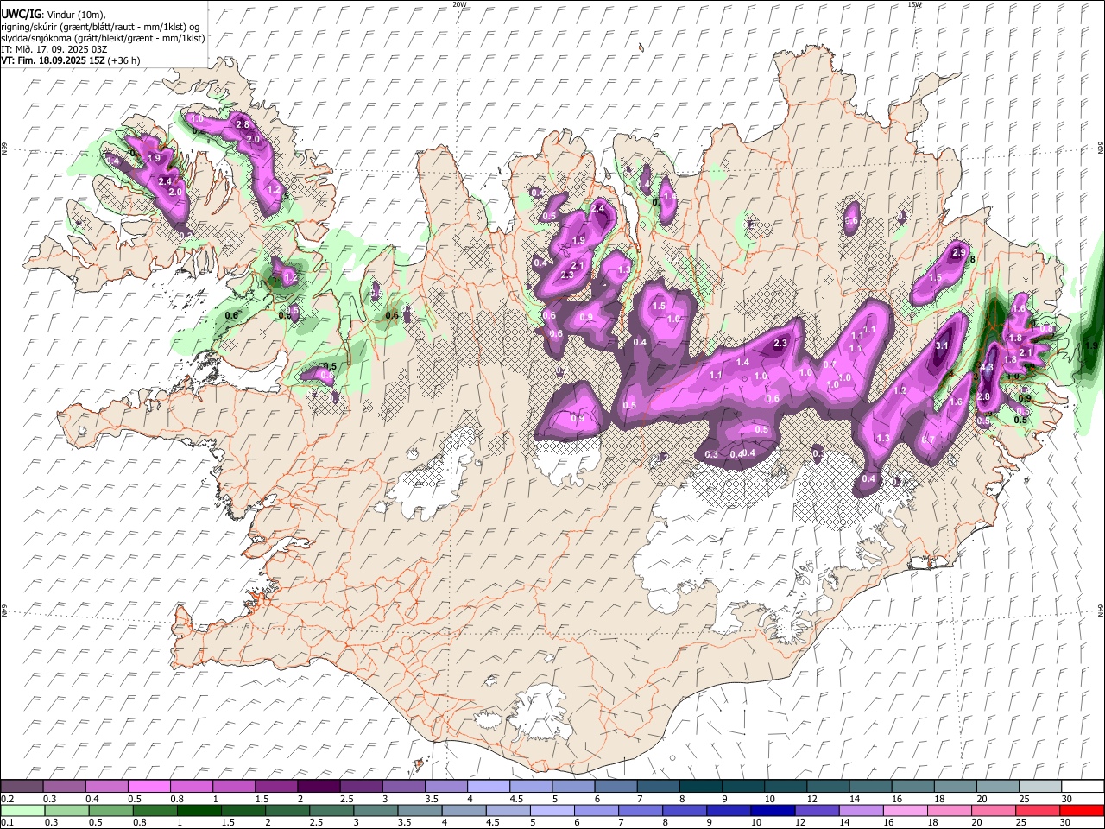The height and width of the screenshot is (829, 1105).
Task: Pick the 2 swatch in the lower legend row
Action: point(286,810)
